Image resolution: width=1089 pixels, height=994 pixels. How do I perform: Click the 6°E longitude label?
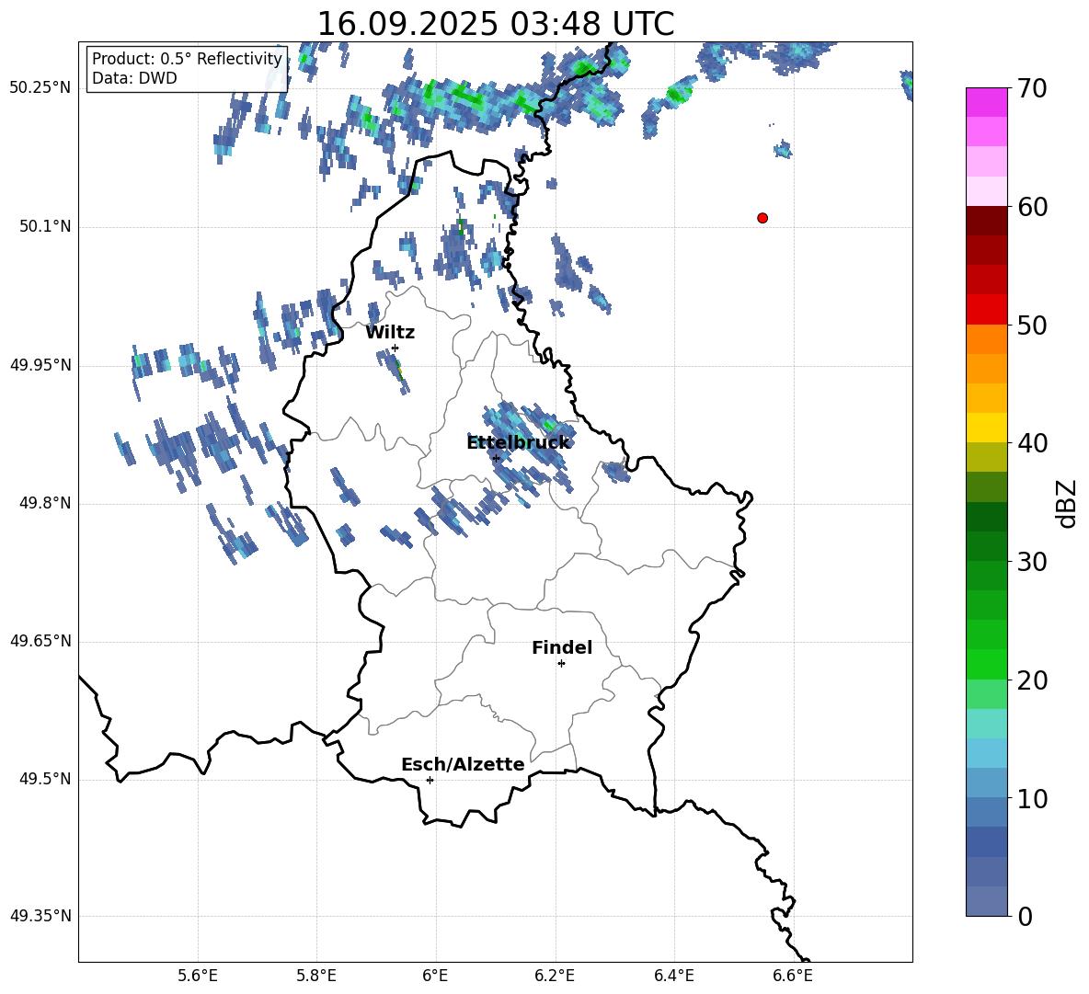coord(435,976)
